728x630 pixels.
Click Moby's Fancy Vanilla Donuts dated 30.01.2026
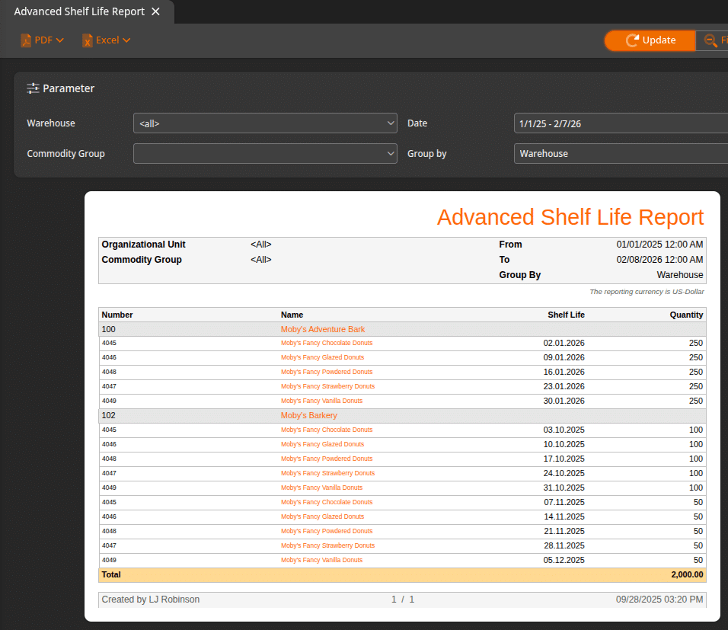click(321, 401)
